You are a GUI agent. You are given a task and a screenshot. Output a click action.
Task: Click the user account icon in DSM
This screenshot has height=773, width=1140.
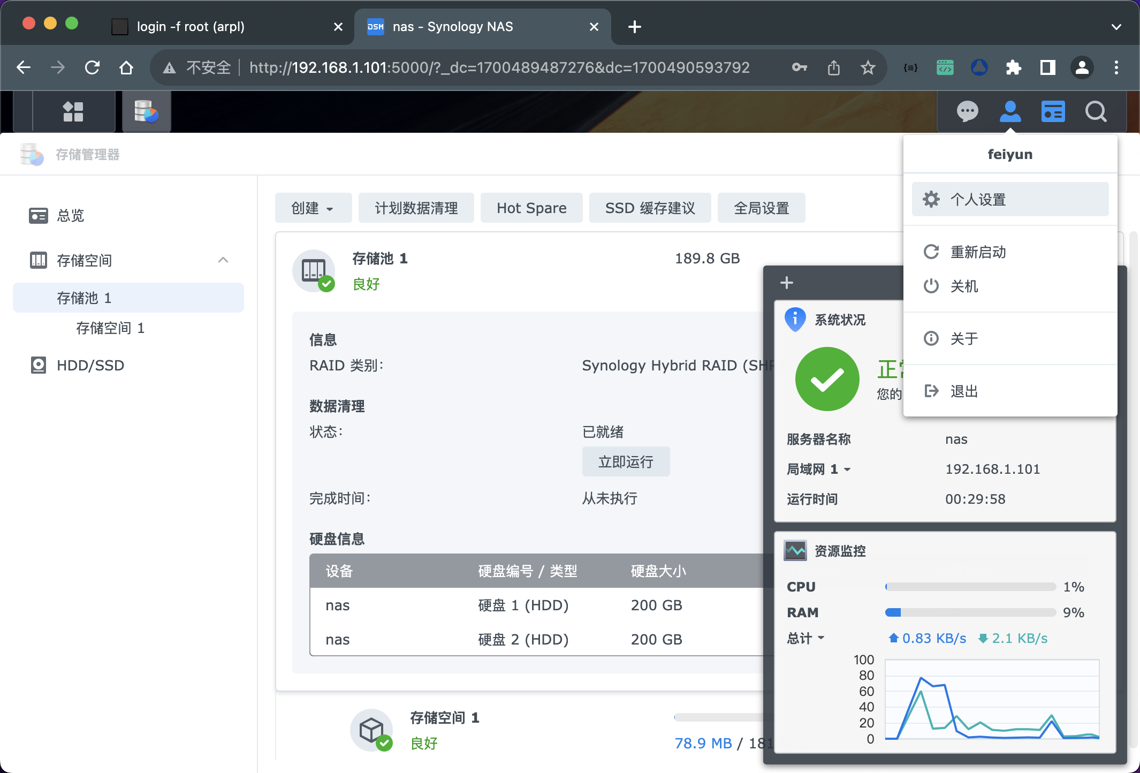pyautogui.click(x=1010, y=112)
